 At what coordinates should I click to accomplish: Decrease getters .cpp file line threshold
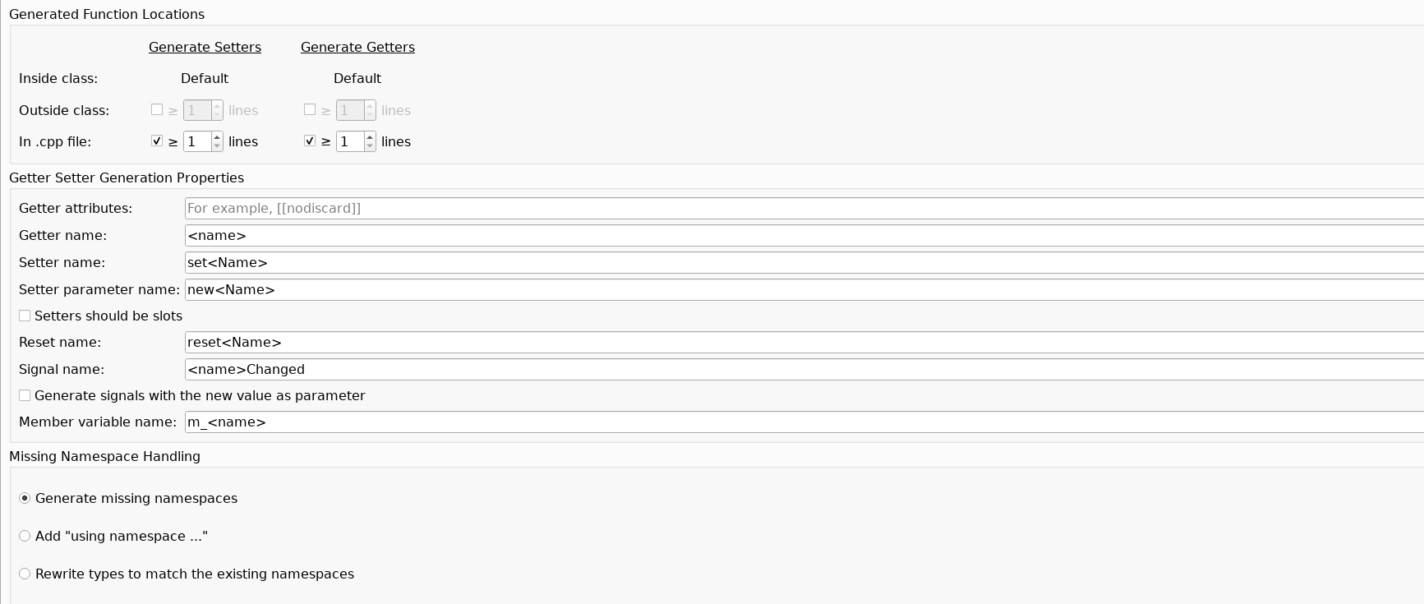click(x=370, y=146)
